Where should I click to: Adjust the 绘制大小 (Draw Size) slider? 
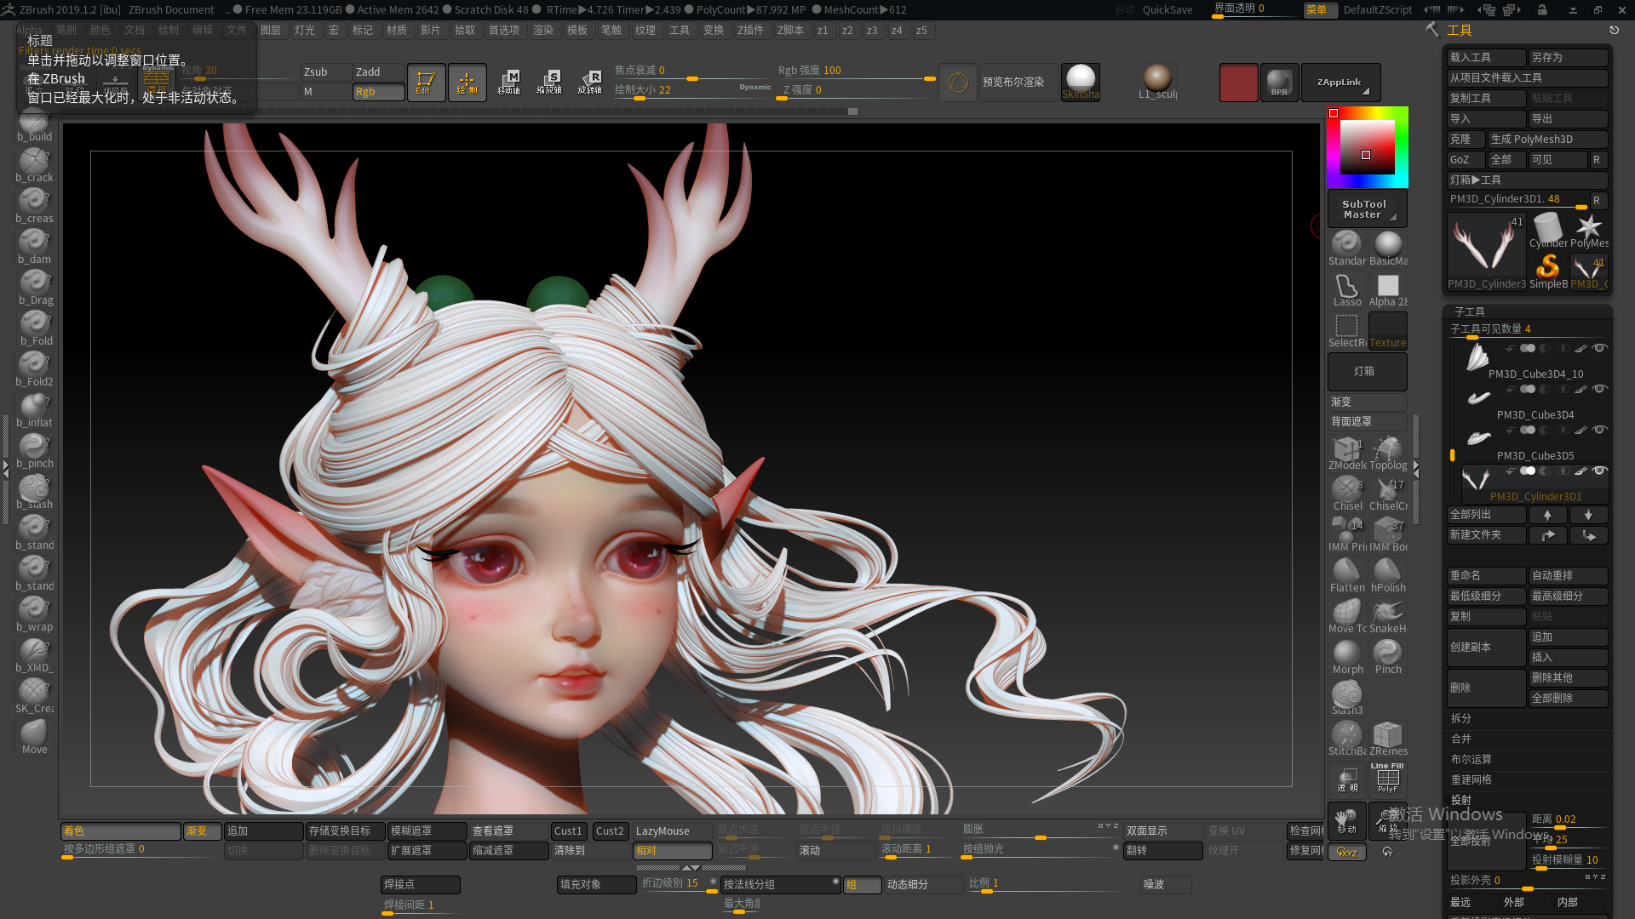[x=691, y=91]
